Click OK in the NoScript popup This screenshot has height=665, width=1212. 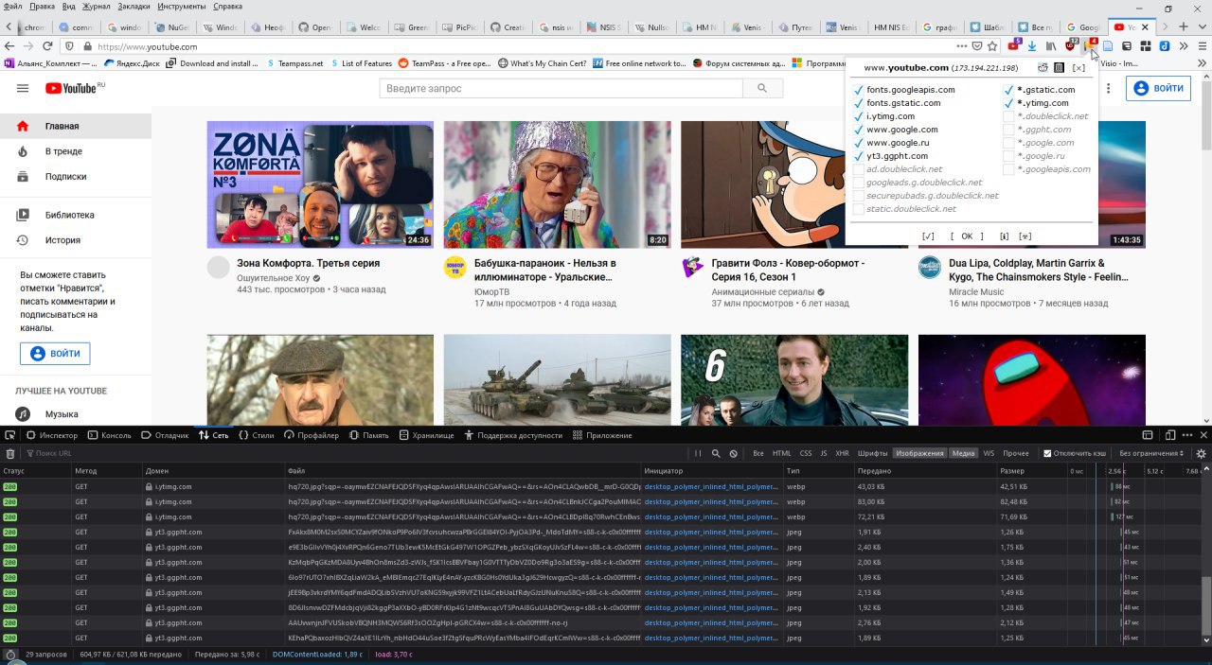(967, 236)
